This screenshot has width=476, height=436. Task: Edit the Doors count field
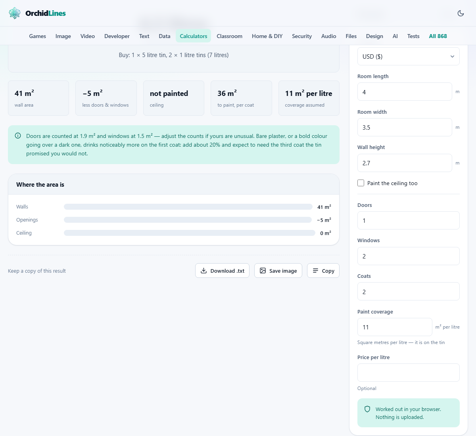409,220
